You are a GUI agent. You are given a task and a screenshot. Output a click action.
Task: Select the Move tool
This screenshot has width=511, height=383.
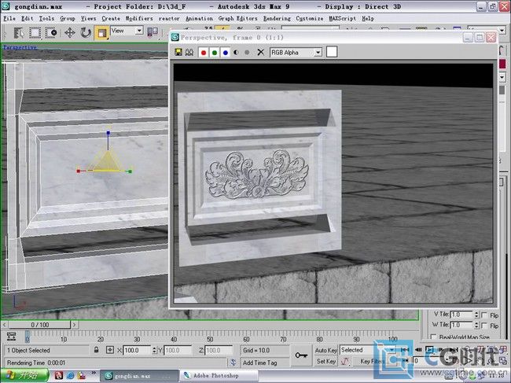coord(70,33)
